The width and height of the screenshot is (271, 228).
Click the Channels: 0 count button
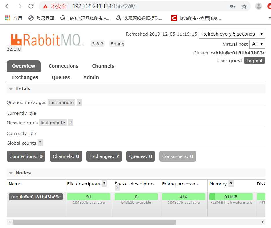click(66, 156)
